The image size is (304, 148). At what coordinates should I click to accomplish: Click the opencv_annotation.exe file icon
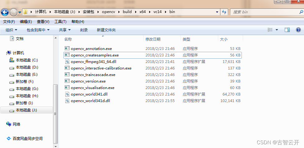[x=67, y=48]
